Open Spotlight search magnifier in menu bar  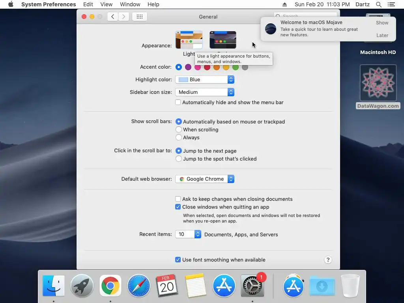coord(378,4)
